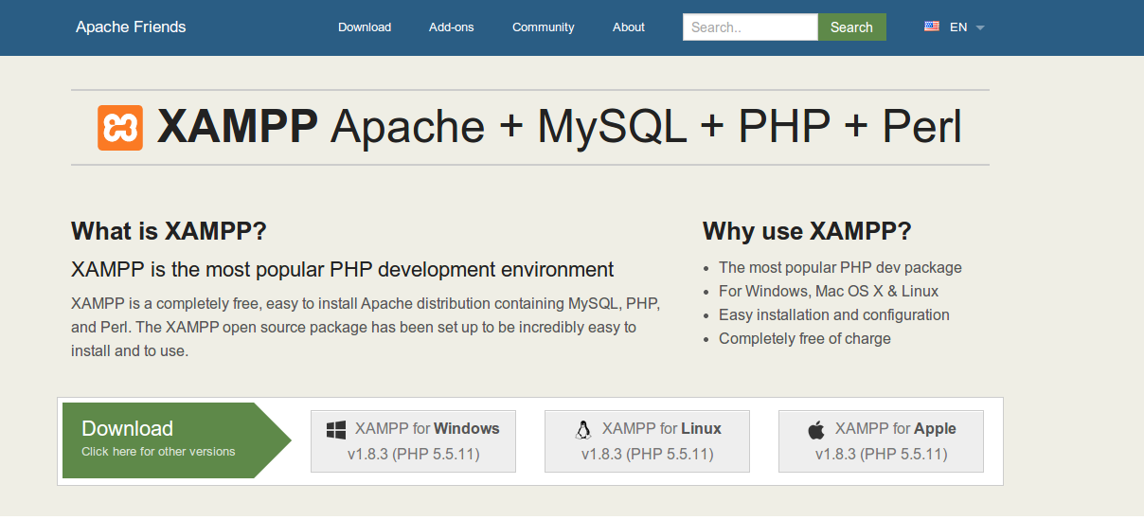Click the Linux penguin icon
Viewport: 1144px width, 520px height.
click(x=583, y=430)
